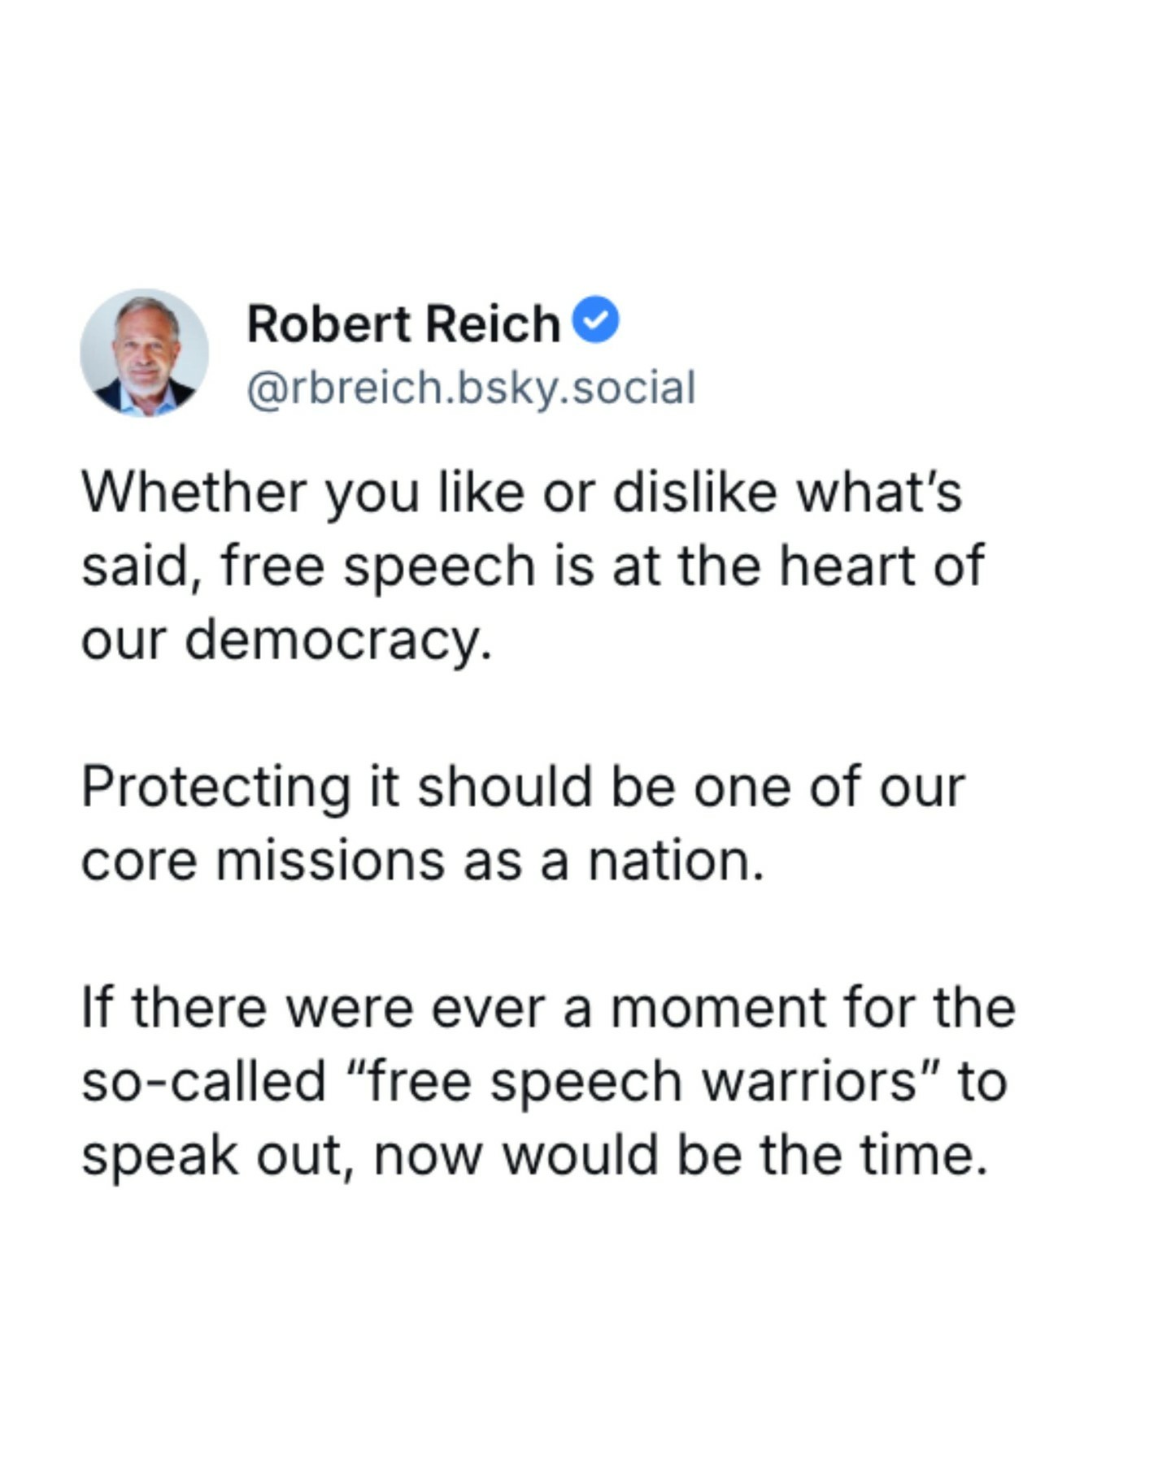The height and width of the screenshot is (1463, 1171).
Task: Open the @rbreich.bsky.social handle
Action: [471, 388]
